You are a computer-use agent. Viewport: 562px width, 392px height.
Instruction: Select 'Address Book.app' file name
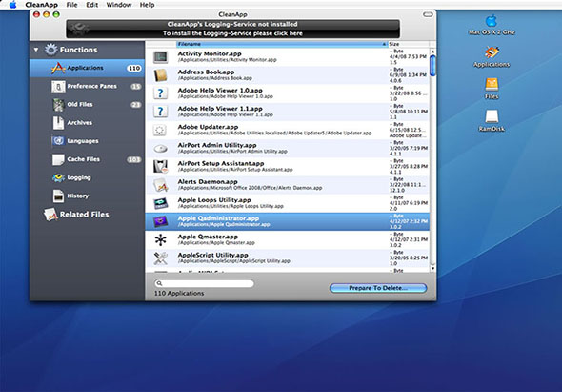206,72
